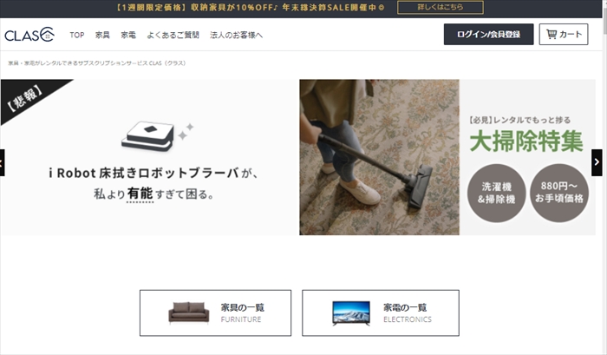Click 詳しくはこちら in the sale banner
Image resolution: width=607 pixels, height=355 pixels.
pos(441,7)
